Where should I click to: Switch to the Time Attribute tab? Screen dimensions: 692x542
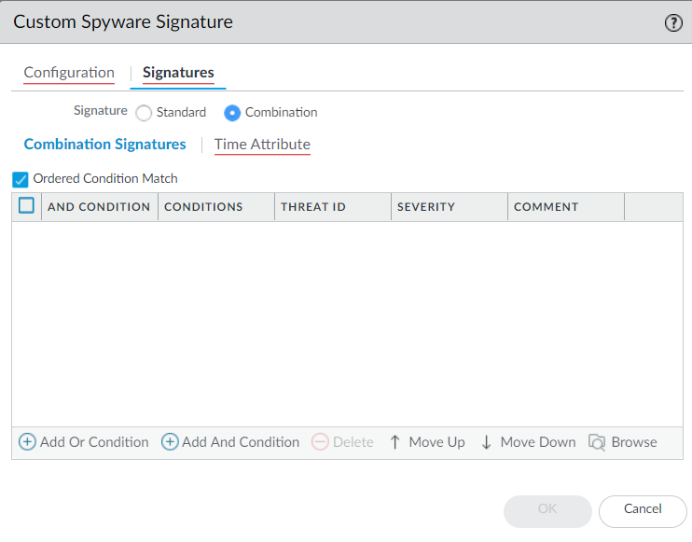tap(262, 145)
